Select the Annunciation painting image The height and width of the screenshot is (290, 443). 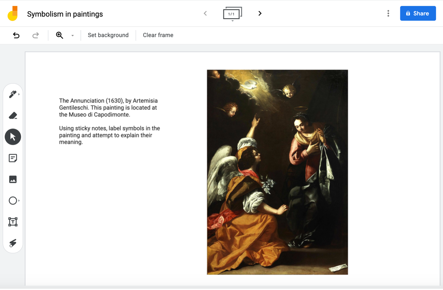coord(277,172)
